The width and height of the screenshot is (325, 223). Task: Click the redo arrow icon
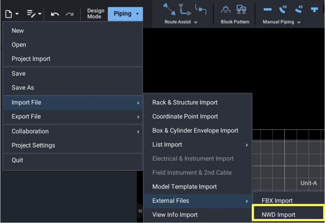(70, 14)
